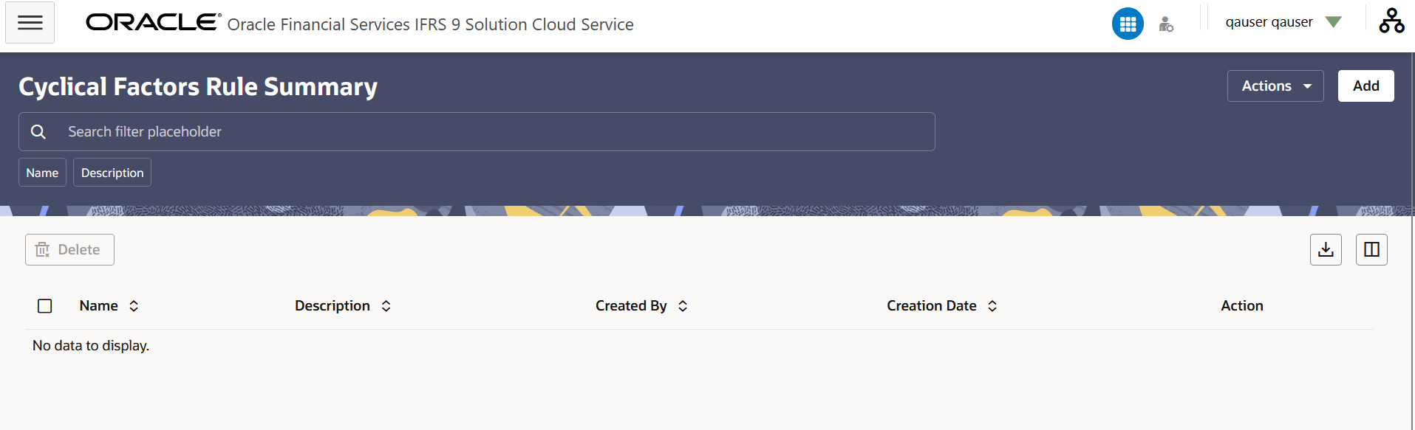Click the 'No data to display.' message
Viewport: 1415px width, 430px height.
(91, 346)
